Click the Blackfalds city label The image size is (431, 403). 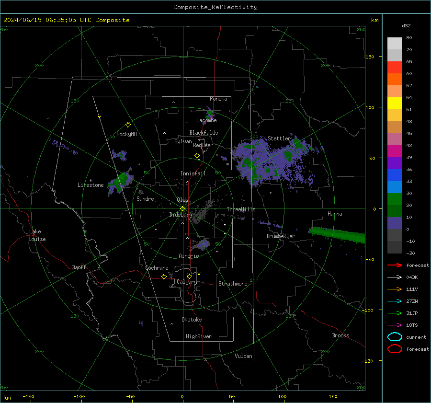[204, 133]
